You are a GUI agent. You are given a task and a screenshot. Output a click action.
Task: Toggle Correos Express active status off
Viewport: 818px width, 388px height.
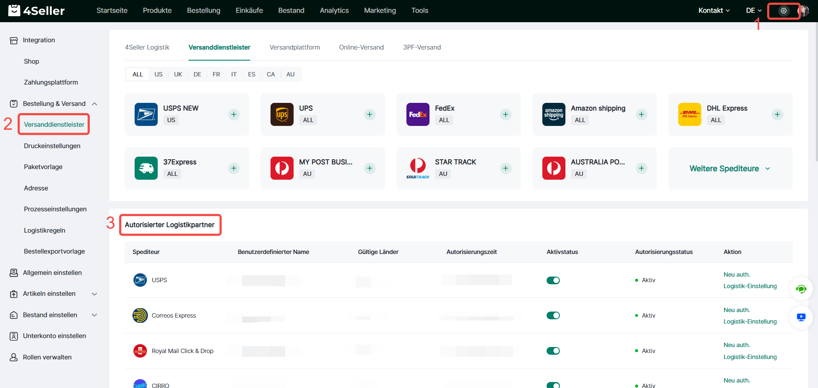click(553, 315)
